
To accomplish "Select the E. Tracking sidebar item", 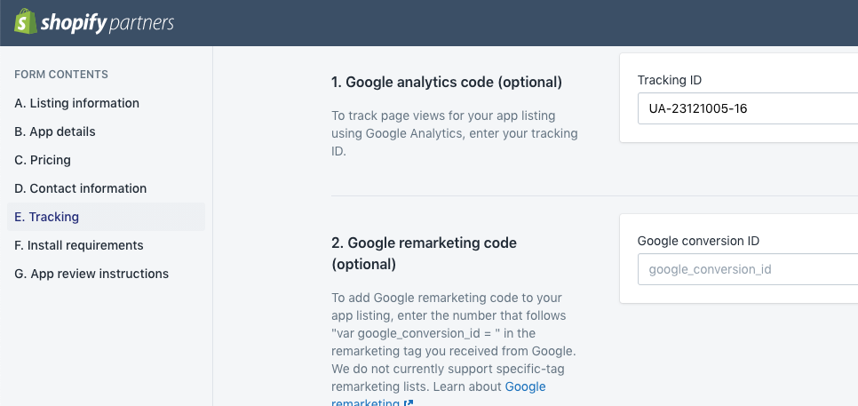I will tap(107, 217).
